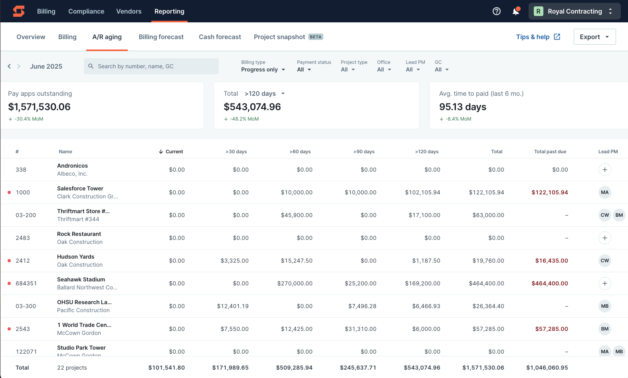This screenshot has height=378, width=628.
Task: Click MB avatar on OHSU Research row
Action: click(x=605, y=306)
